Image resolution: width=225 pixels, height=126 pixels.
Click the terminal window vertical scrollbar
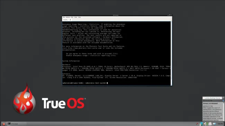coord(171,54)
